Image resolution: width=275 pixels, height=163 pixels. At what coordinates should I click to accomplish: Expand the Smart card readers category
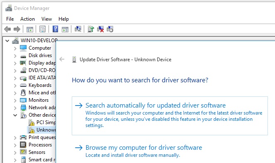point(15,160)
